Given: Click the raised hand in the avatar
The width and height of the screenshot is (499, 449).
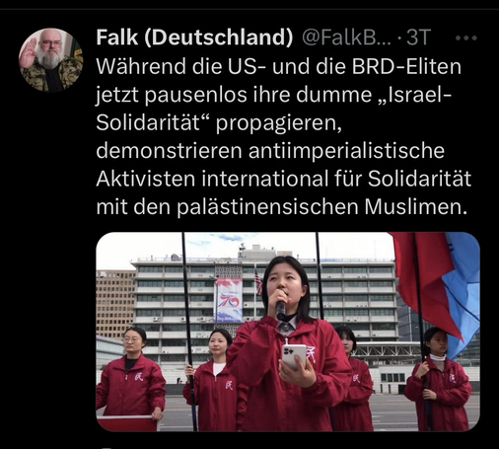Looking at the screenshot, I should tap(29, 53).
